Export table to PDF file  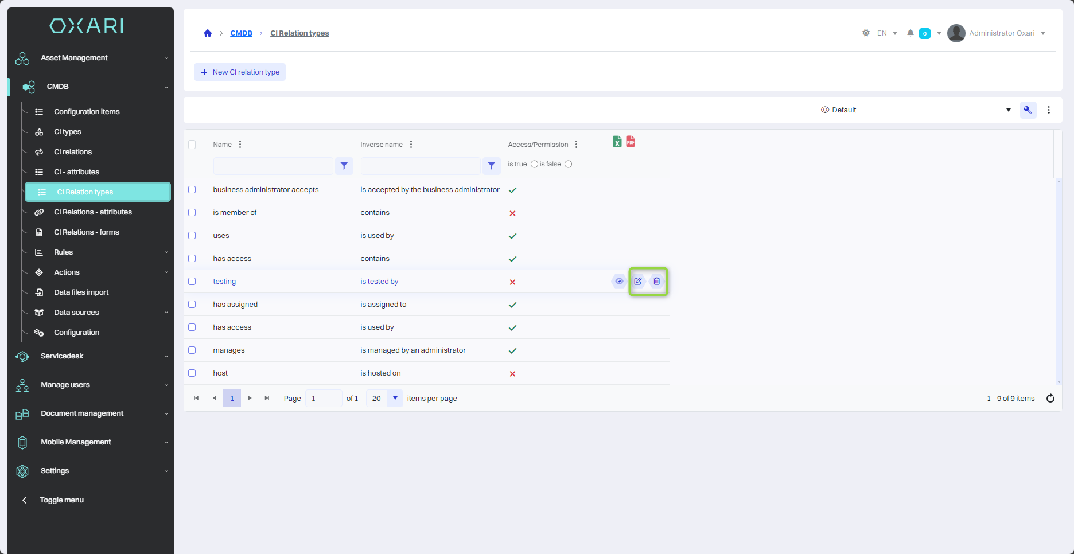pyautogui.click(x=631, y=142)
